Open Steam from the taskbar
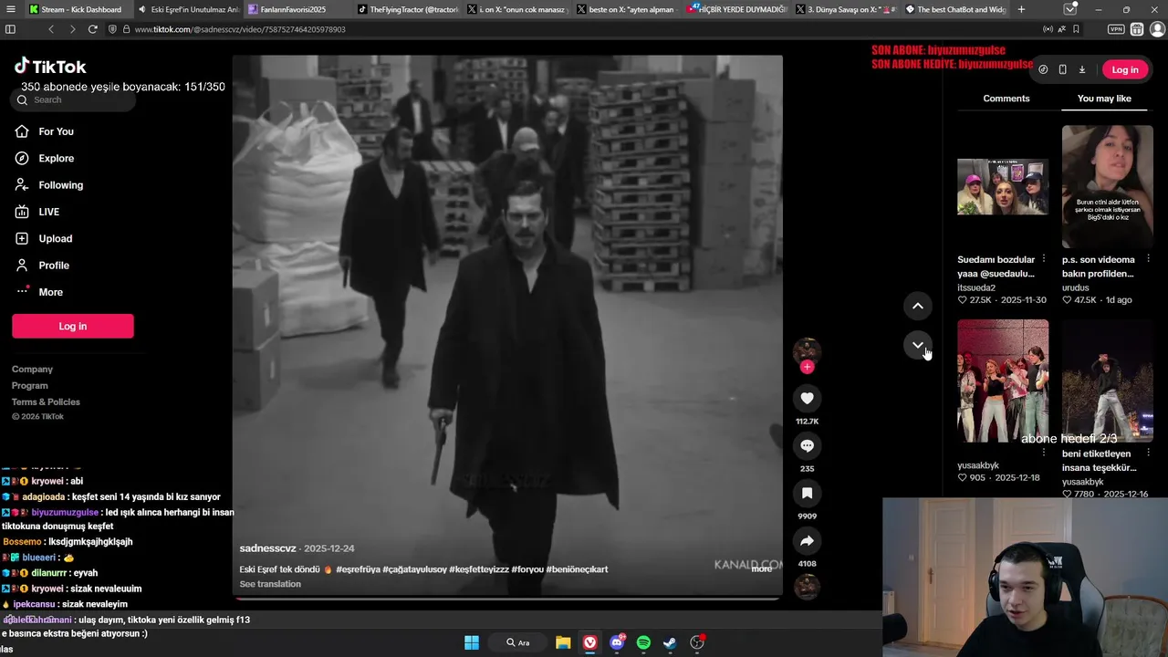The image size is (1168, 657). point(670,642)
